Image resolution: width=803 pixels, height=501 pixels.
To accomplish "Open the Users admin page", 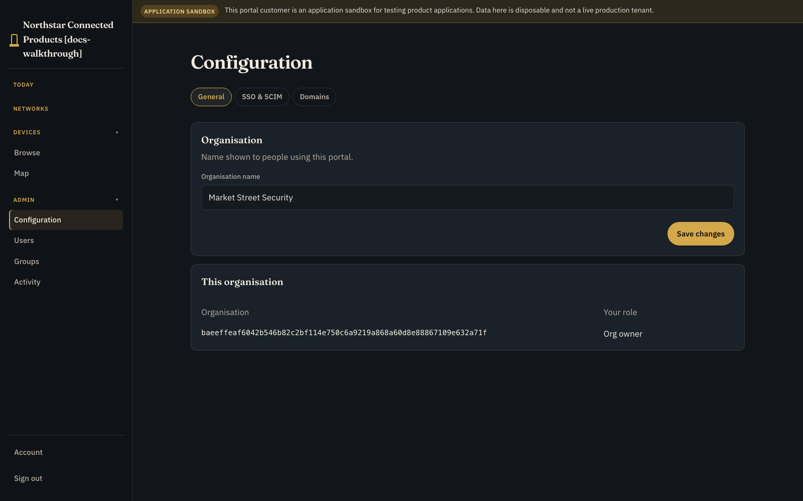I will (x=66, y=240).
